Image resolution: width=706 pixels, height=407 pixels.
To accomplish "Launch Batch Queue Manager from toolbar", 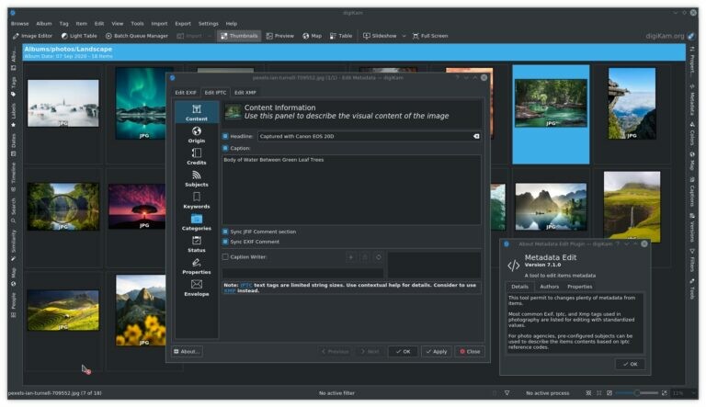I will pyautogui.click(x=136, y=36).
